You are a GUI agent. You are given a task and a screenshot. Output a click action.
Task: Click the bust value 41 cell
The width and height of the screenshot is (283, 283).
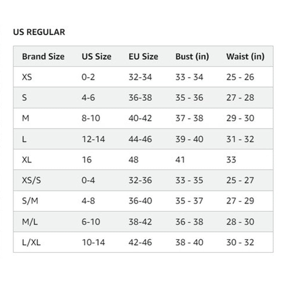point(180,160)
